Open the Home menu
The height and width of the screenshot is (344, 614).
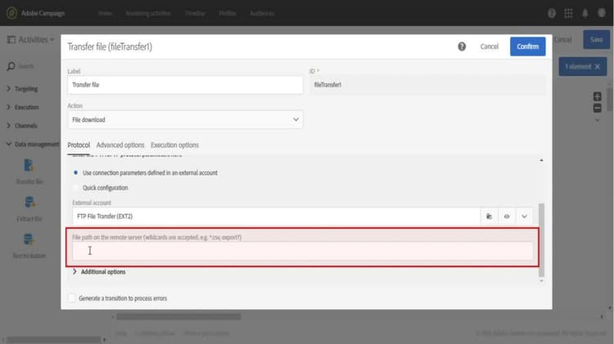[105, 13]
